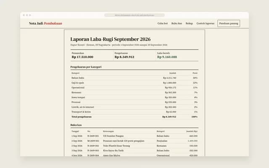Click the receipt number N-2609-002

[x=93, y=146]
